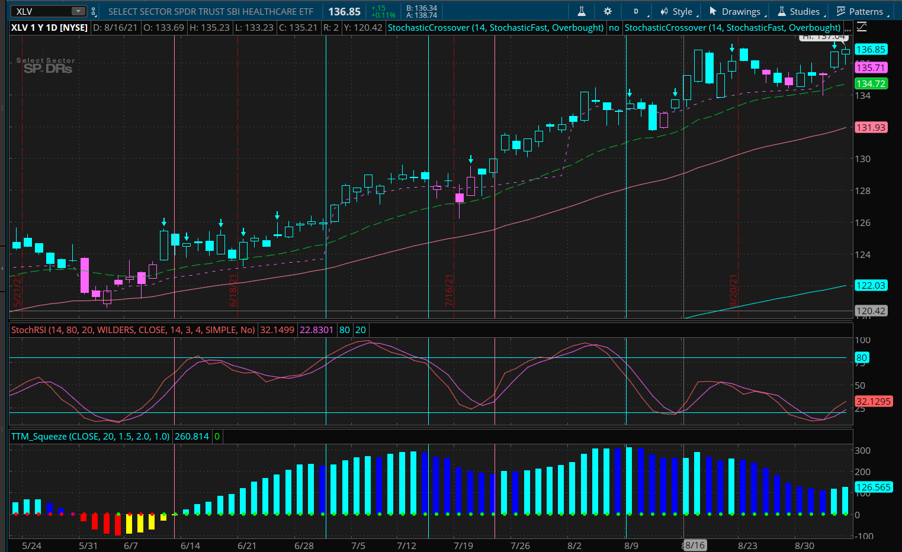Click the bid/ask B: 136.34 text
Viewport: 902px width, 552px height.
point(422,8)
